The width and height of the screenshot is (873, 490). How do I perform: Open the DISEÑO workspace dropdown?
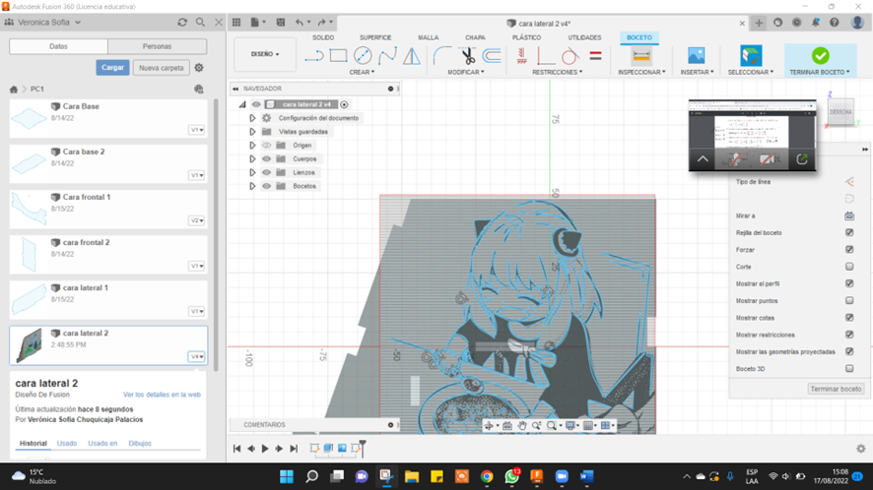click(x=265, y=54)
